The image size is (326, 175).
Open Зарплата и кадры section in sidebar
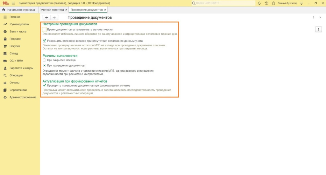click(21, 68)
